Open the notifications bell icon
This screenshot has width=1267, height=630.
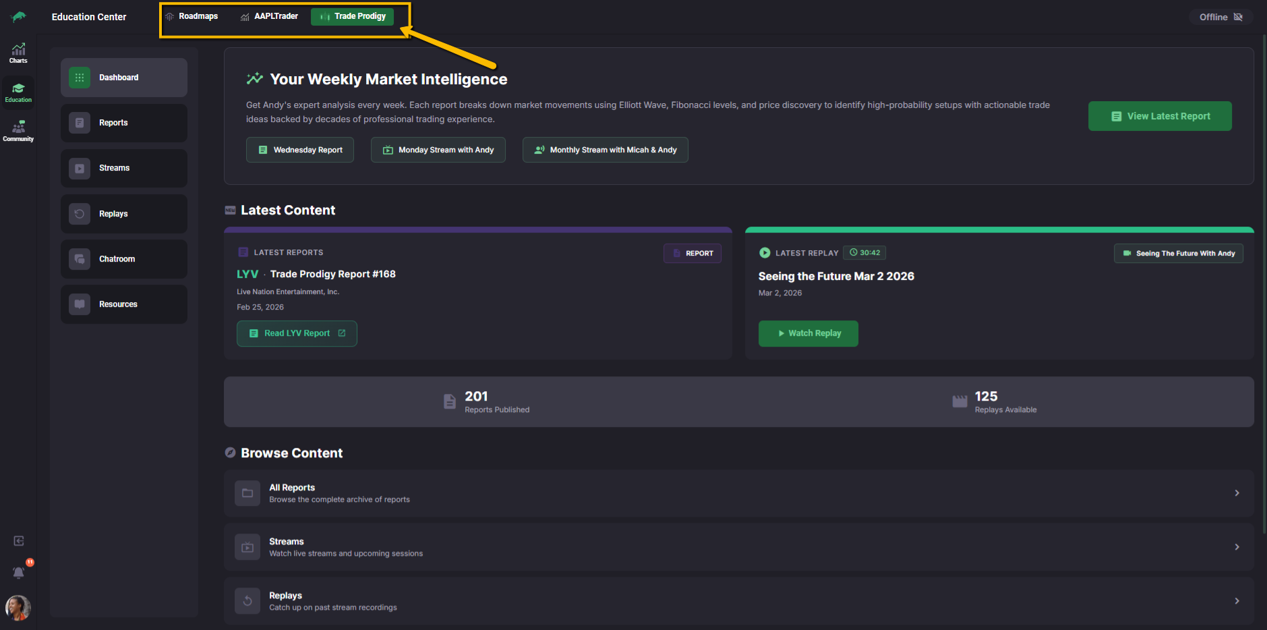pyautogui.click(x=19, y=572)
